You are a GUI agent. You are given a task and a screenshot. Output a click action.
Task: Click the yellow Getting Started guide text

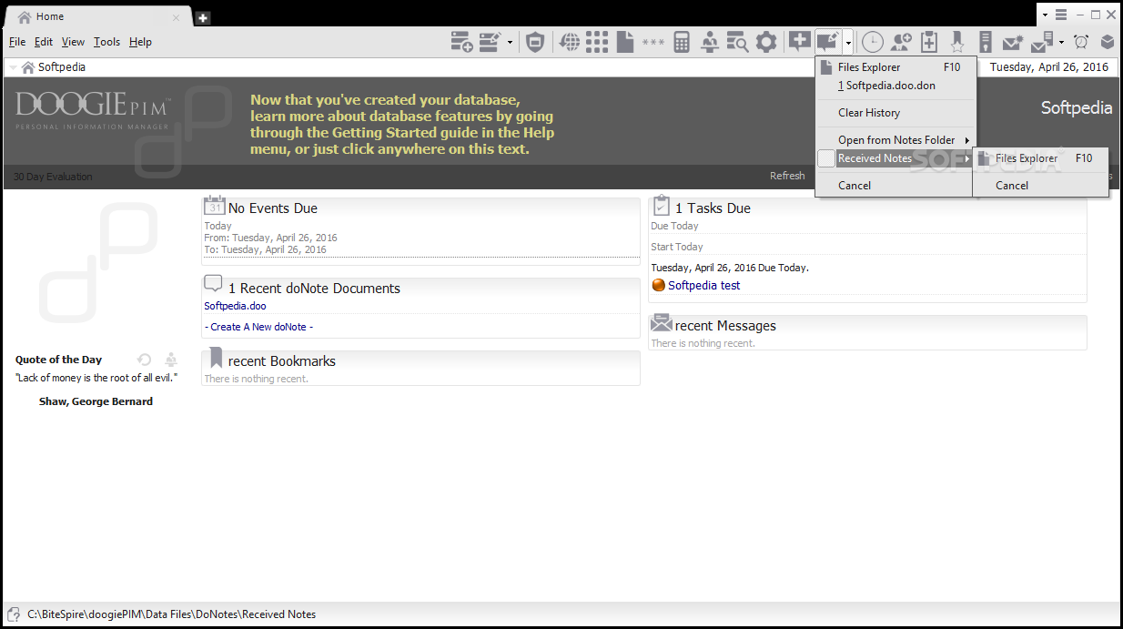401,124
